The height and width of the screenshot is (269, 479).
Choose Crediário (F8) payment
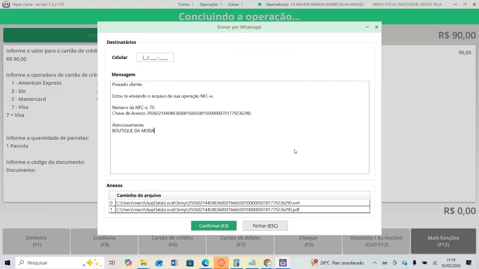tap(104, 241)
